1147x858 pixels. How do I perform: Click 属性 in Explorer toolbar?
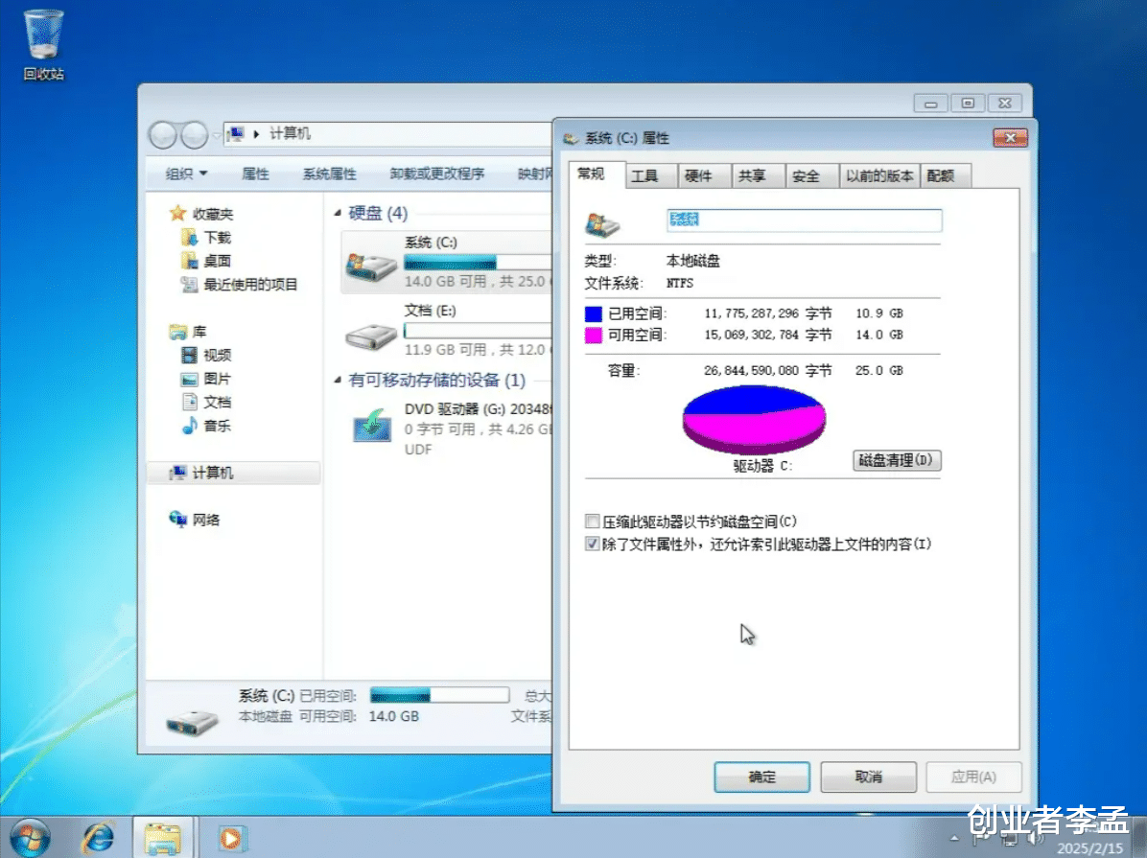(x=255, y=174)
